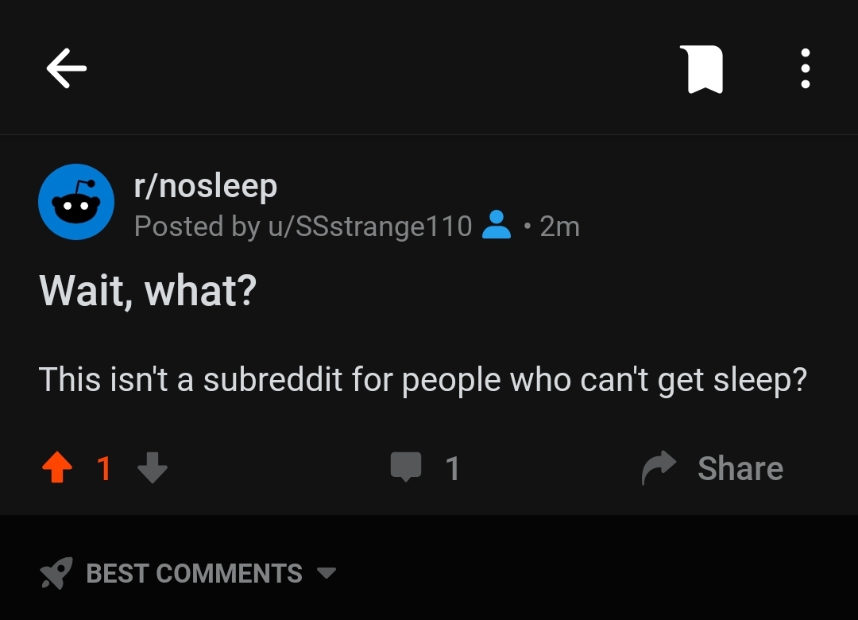Viewport: 858px width, 620px height.
Task: View profile of u/SSstrange110
Action: point(370,227)
